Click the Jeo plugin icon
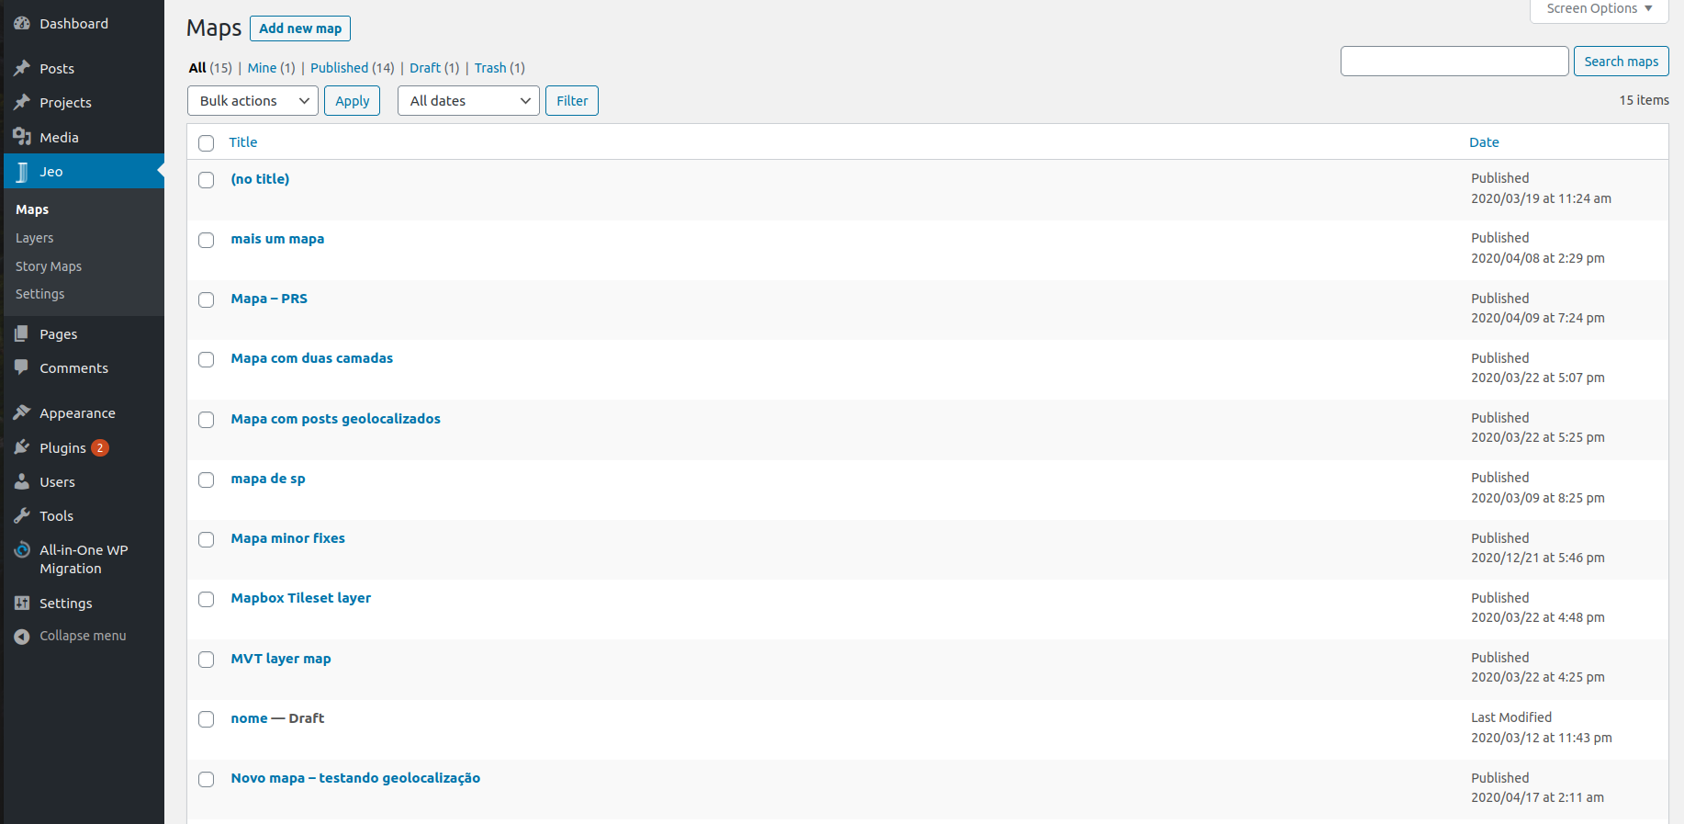The width and height of the screenshot is (1684, 824). 22,172
